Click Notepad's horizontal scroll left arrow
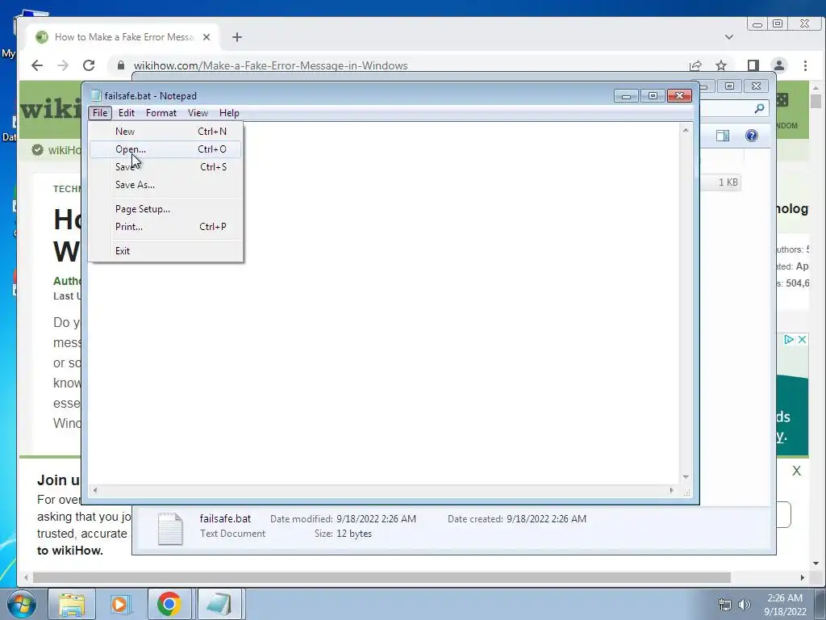Image resolution: width=826 pixels, height=620 pixels. (95, 490)
